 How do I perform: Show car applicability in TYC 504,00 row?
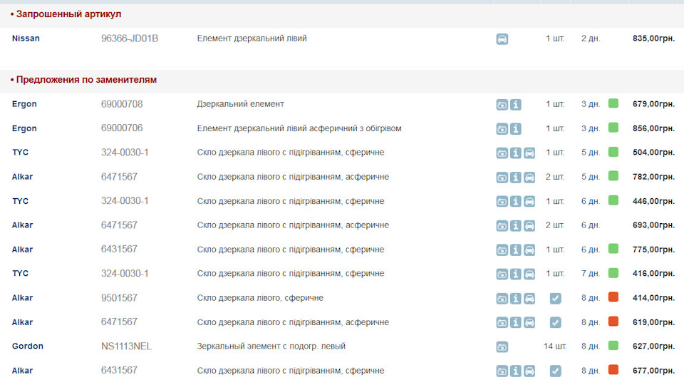tap(529, 153)
